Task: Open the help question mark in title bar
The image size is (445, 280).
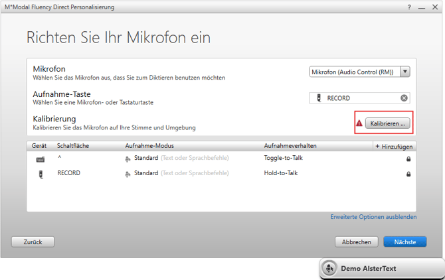Action: click(409, 7)
